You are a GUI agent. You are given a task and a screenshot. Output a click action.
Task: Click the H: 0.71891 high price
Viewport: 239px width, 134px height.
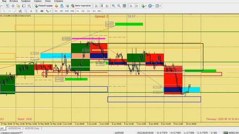tap(176, 133)
